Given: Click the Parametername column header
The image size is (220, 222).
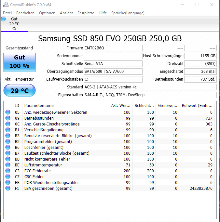Looking at the screenshot, I should tap(65, 106).
